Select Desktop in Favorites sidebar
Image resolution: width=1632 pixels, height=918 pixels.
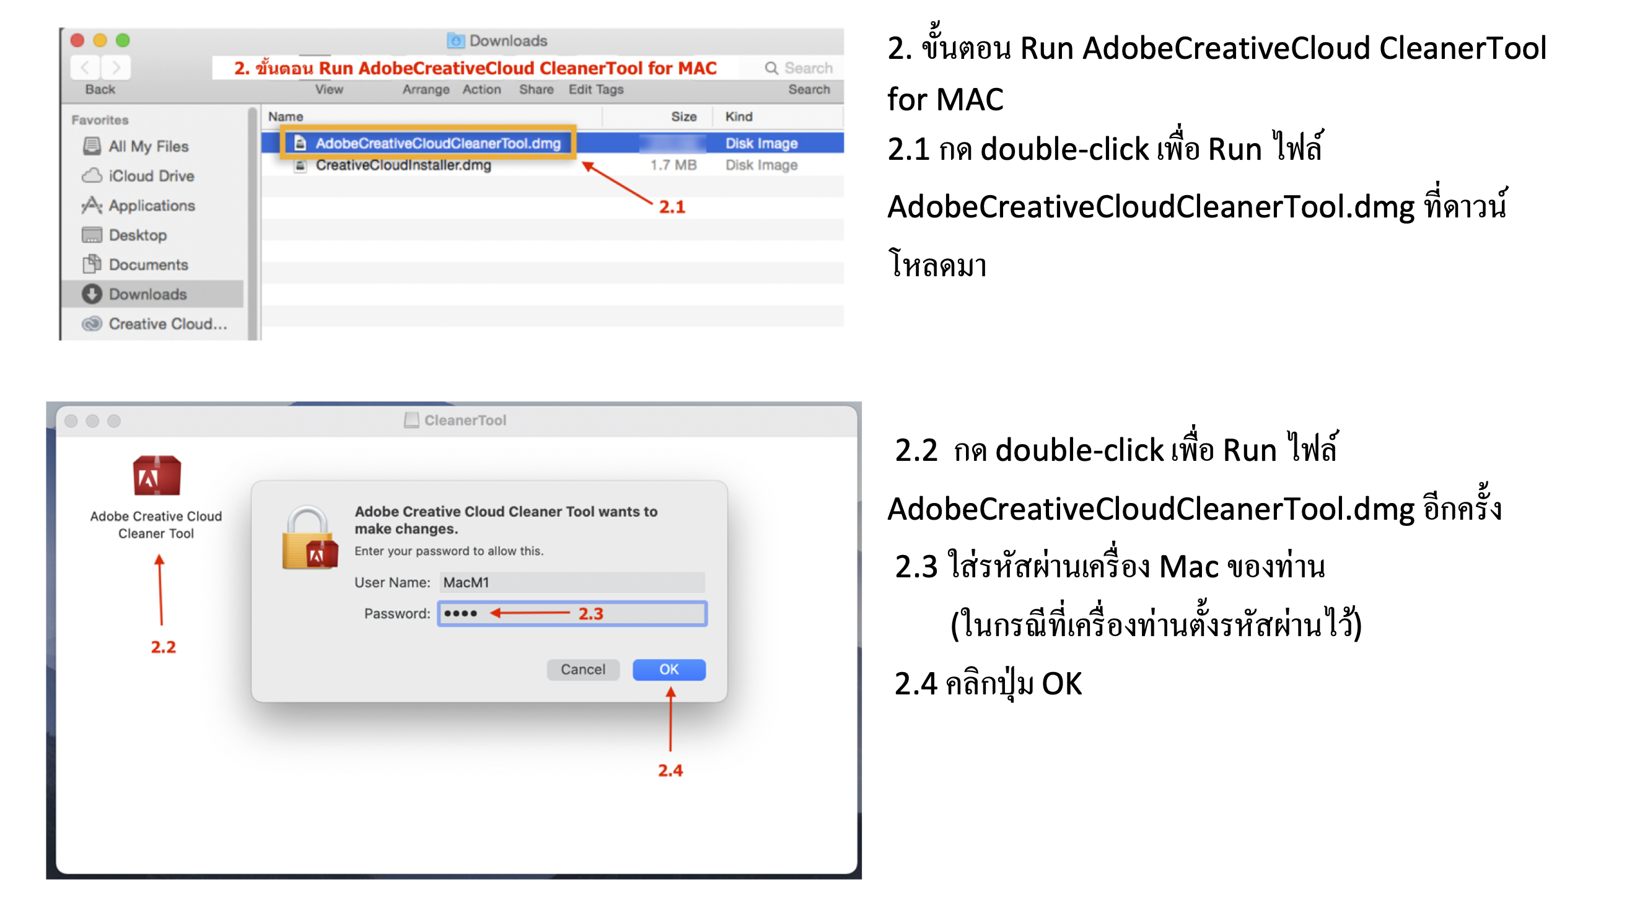tap(138, 235)
